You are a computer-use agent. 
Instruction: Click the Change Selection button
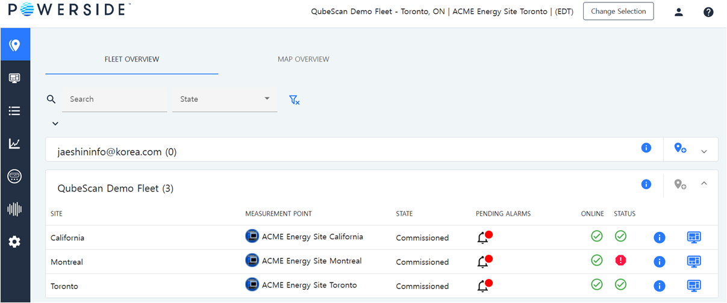tap(618, 11)
